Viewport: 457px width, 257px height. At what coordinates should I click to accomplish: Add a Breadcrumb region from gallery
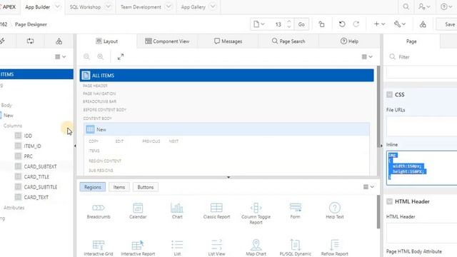point(99,211)
